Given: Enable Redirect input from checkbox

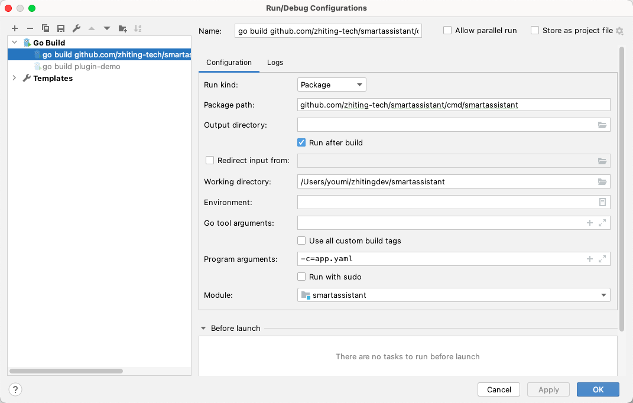Looking at the screenshot, I should click(210, 160).
